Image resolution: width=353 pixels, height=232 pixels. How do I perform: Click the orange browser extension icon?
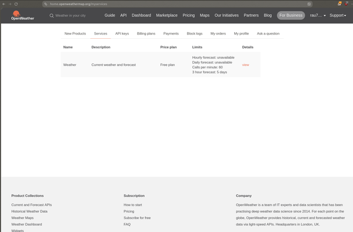(x=339, y=4)
